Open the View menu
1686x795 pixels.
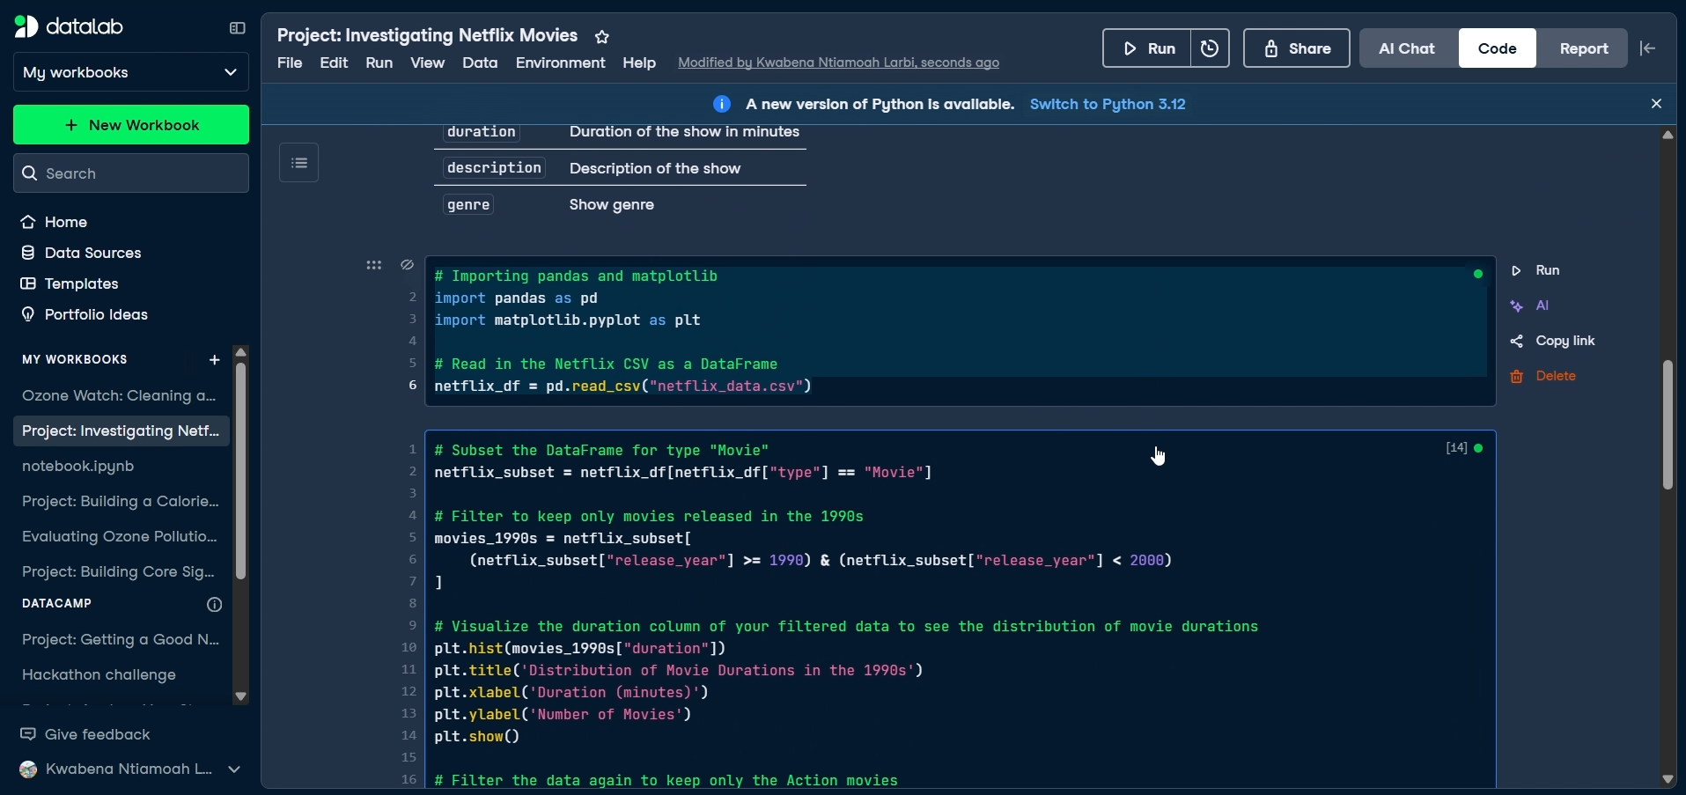point(428,63)
